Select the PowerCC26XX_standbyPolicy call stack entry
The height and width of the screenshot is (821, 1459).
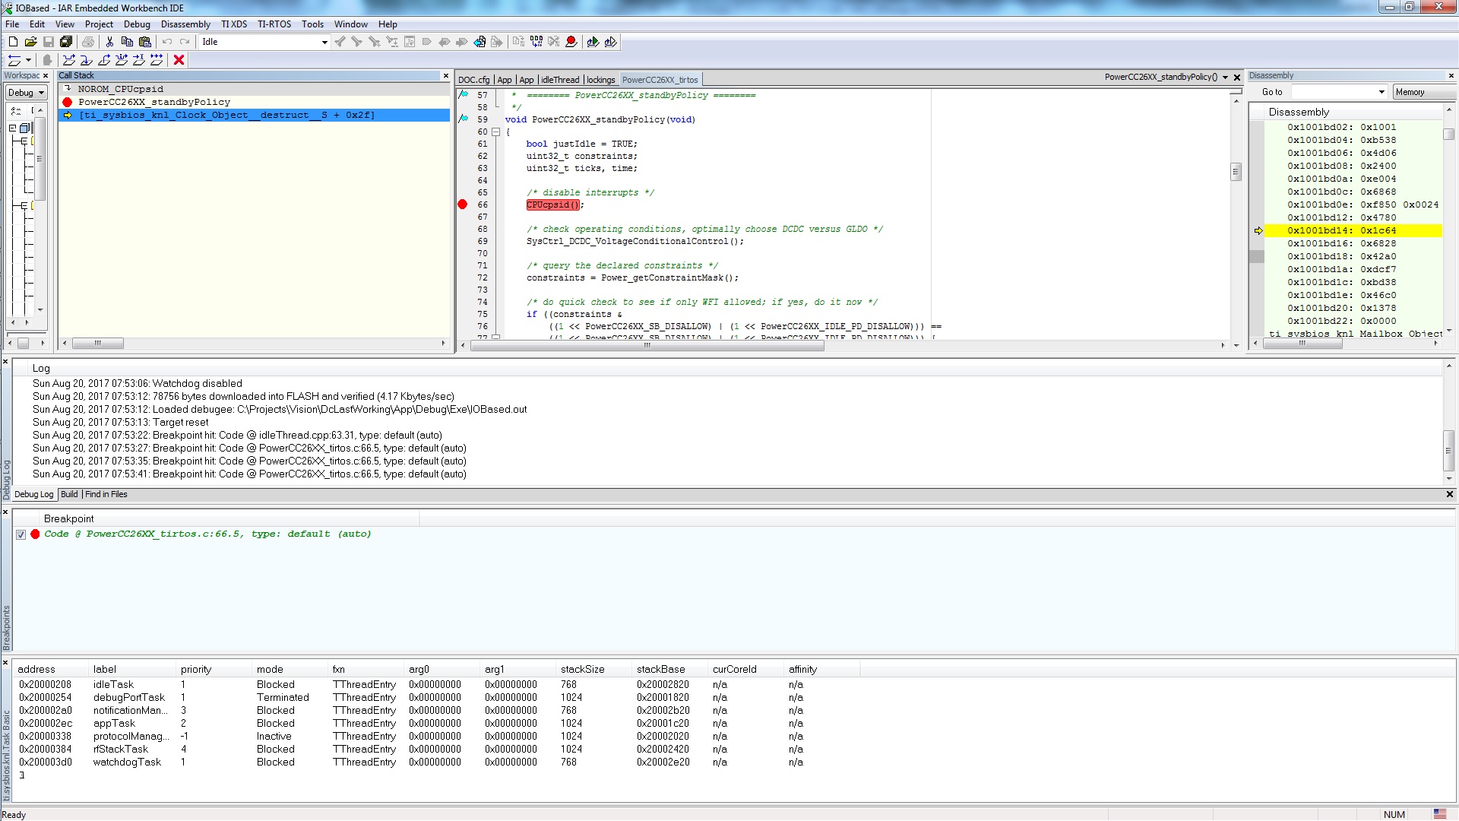pyautogui.click(x=154, y=102)
